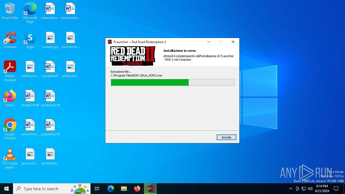Switch to 7Launcher installer taskbar button
This screenshot has width=345, height=194.
[x=150, y=189]
